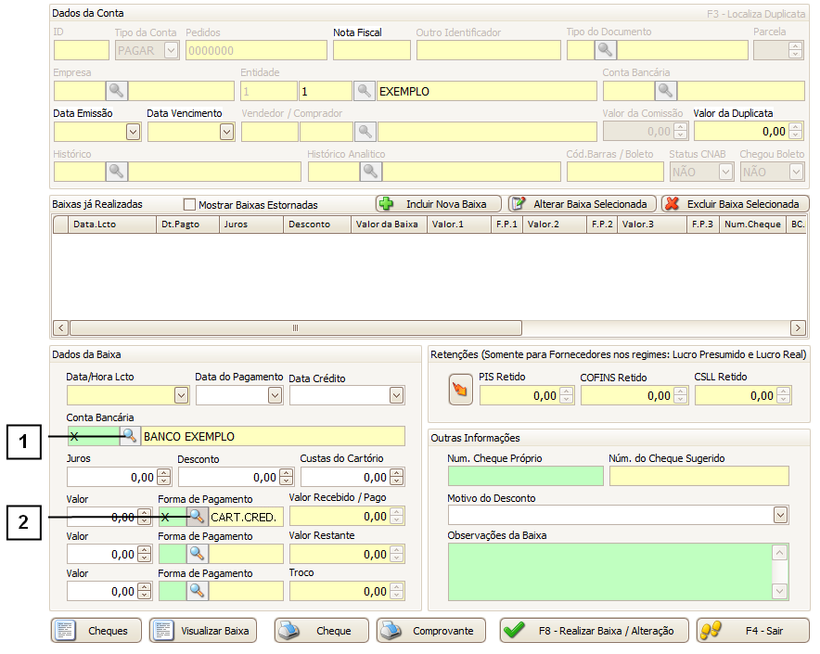Click into Observações da Baixa text area
820x654 pixels.
point(610,571)
